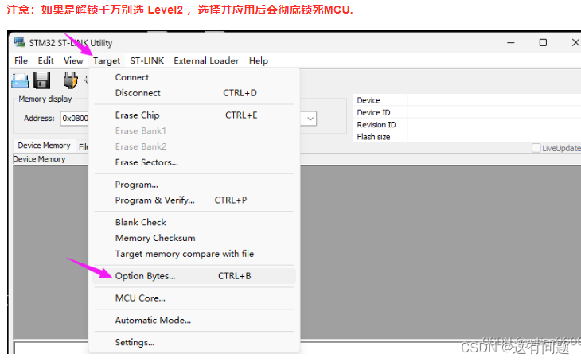
Task: Choose Blank Check menu item
Action: point(194,222)
